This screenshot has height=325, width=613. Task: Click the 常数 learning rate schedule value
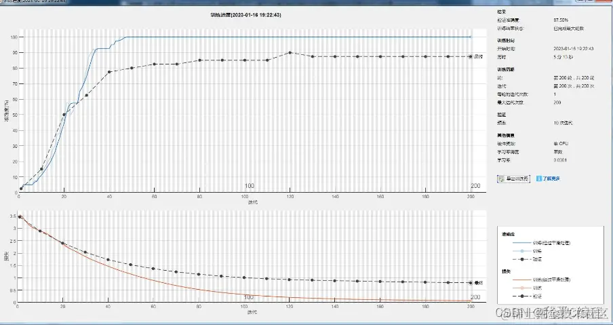click(558, 152)
